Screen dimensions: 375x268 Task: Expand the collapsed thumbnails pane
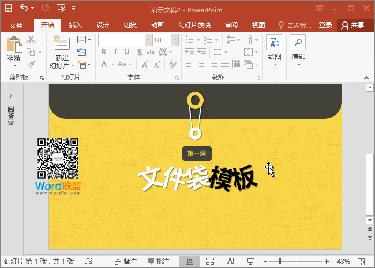[11, 95]
